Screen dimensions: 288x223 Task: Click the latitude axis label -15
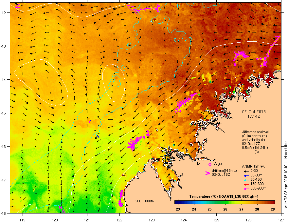point(3,113)
